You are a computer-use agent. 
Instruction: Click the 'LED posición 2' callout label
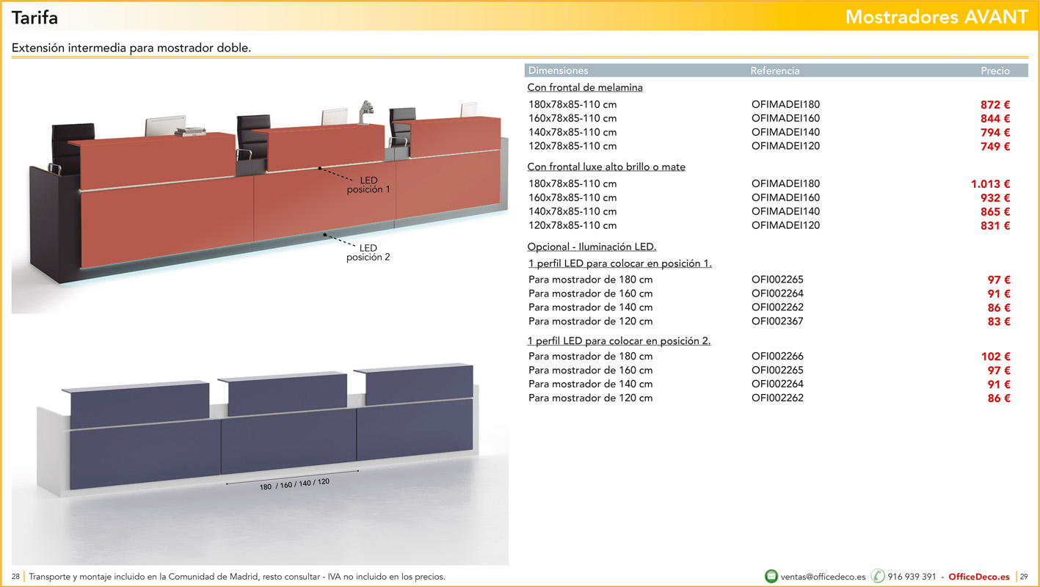[368, 252]
